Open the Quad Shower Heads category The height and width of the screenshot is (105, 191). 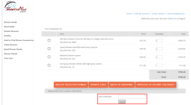click(13, 49)
